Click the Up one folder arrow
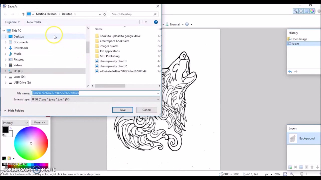This screenshot has width=321, height=180. pyautogui.click(x=23, y=14)
